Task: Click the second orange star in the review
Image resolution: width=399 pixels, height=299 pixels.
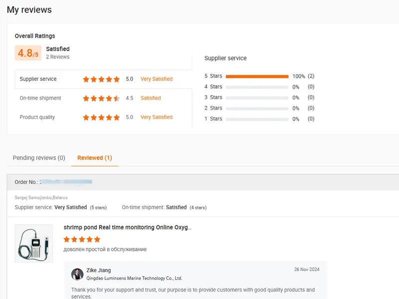Action: [x=73, y=239]
